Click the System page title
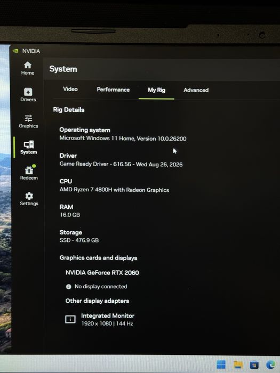The height and width of the screenshot is (373, 280). 63,69
